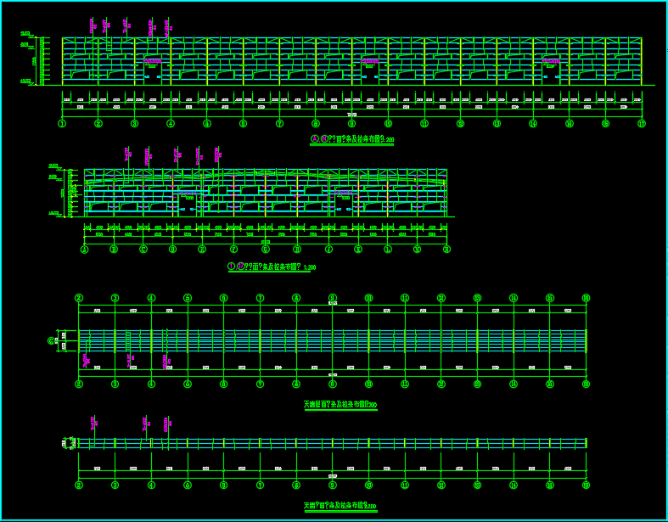Select middle magenta label inside top elevation
The width and height of the screenshot is (668, 522).
(369, 61)
